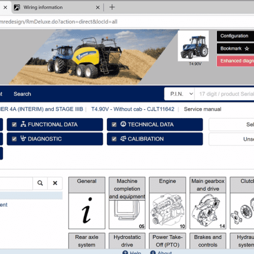Open the Power Take-Off (PTO) tile
This screenshot has width=254, height=254.
point(167,241)
